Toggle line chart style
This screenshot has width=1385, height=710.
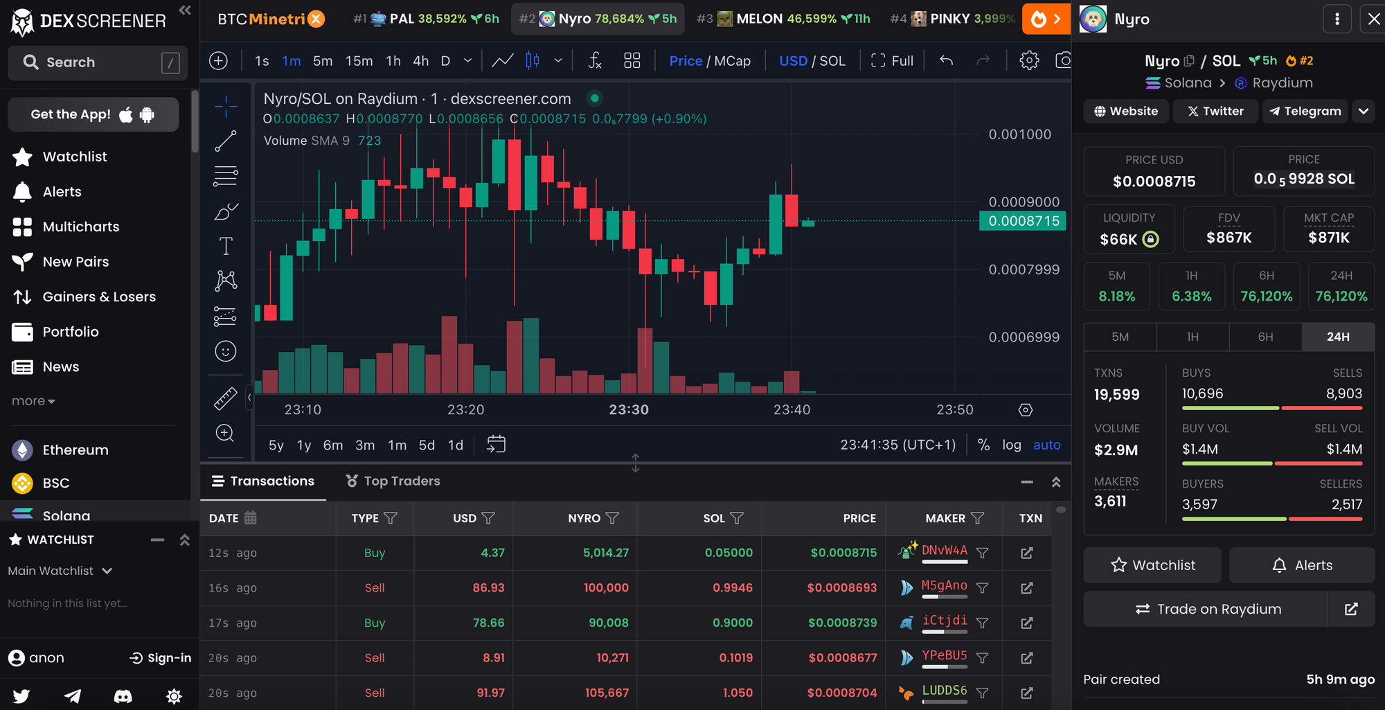[x=502, y=61]
